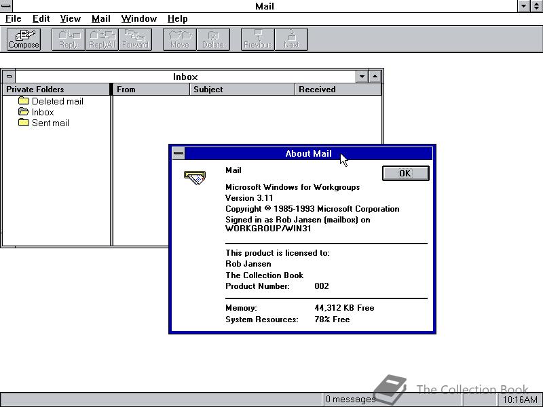Viewport: 543px width, 407px height.
Task: Click the Forward toolbar button
Action: (135, 39)
